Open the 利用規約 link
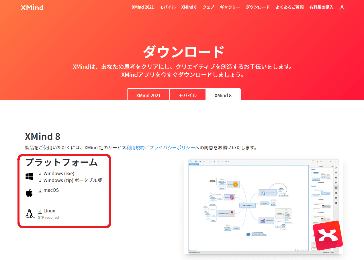This screenshot has height=260, width=364. (136, 147)
